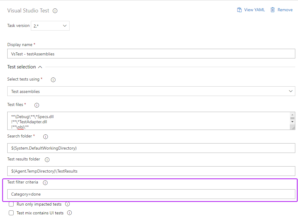Click the Test selection heading text
The width and height of the screenshot is (298, 218).
[21, 67]
